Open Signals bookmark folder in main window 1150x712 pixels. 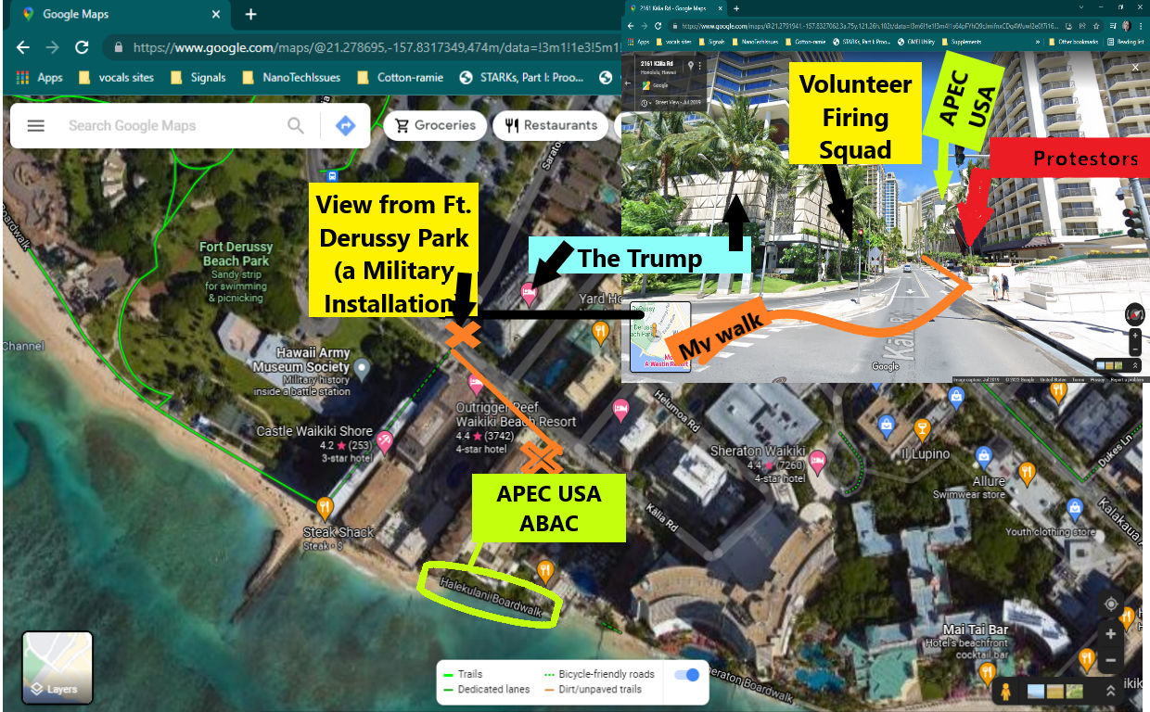click(198, 77)
